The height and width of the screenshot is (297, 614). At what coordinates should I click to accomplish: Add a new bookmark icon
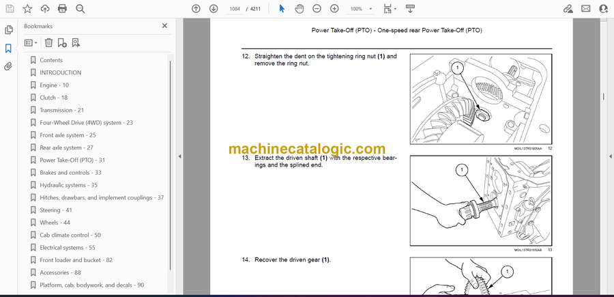(62, 43)
